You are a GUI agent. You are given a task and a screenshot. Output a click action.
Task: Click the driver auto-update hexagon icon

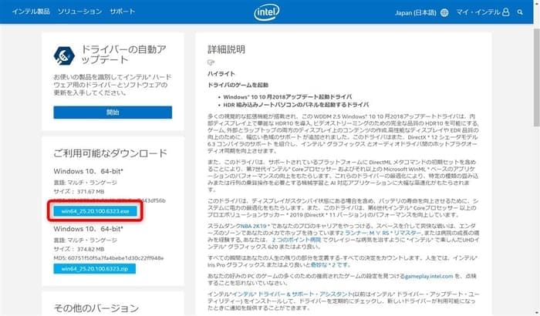point(64,55)
